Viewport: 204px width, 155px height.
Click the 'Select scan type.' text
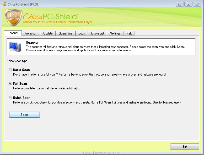pos(17,61)
